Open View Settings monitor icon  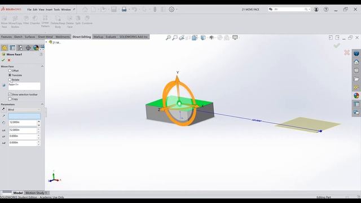pyautogui.click(x=235, y=38)
